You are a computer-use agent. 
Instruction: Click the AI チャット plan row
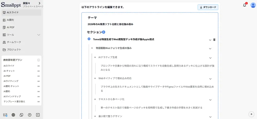[x=22, y=71]
